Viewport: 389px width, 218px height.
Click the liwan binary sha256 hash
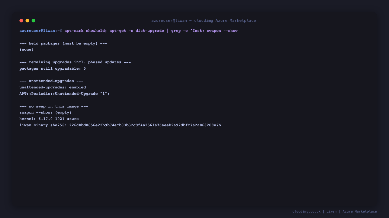click(x=145, y=125)
